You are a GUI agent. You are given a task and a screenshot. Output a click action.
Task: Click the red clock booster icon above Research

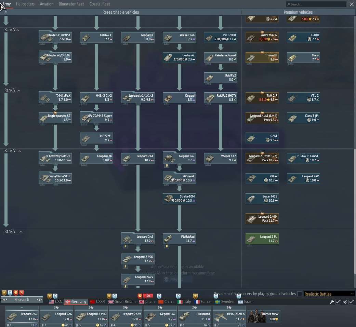pyautogui.click(x=16, y=293)
